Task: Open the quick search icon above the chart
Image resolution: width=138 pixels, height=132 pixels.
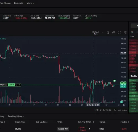Action: pos(108,33)
